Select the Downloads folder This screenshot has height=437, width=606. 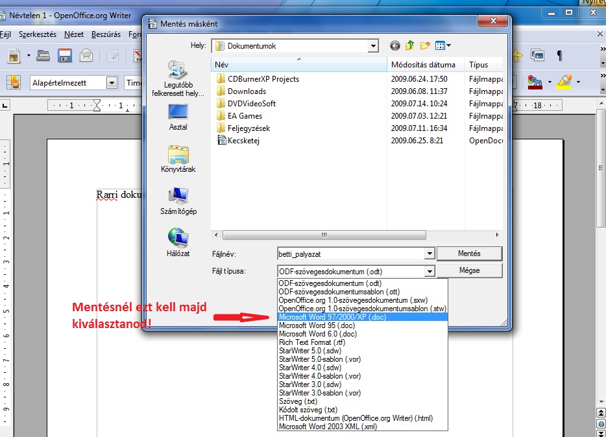[x=247, y=91]
